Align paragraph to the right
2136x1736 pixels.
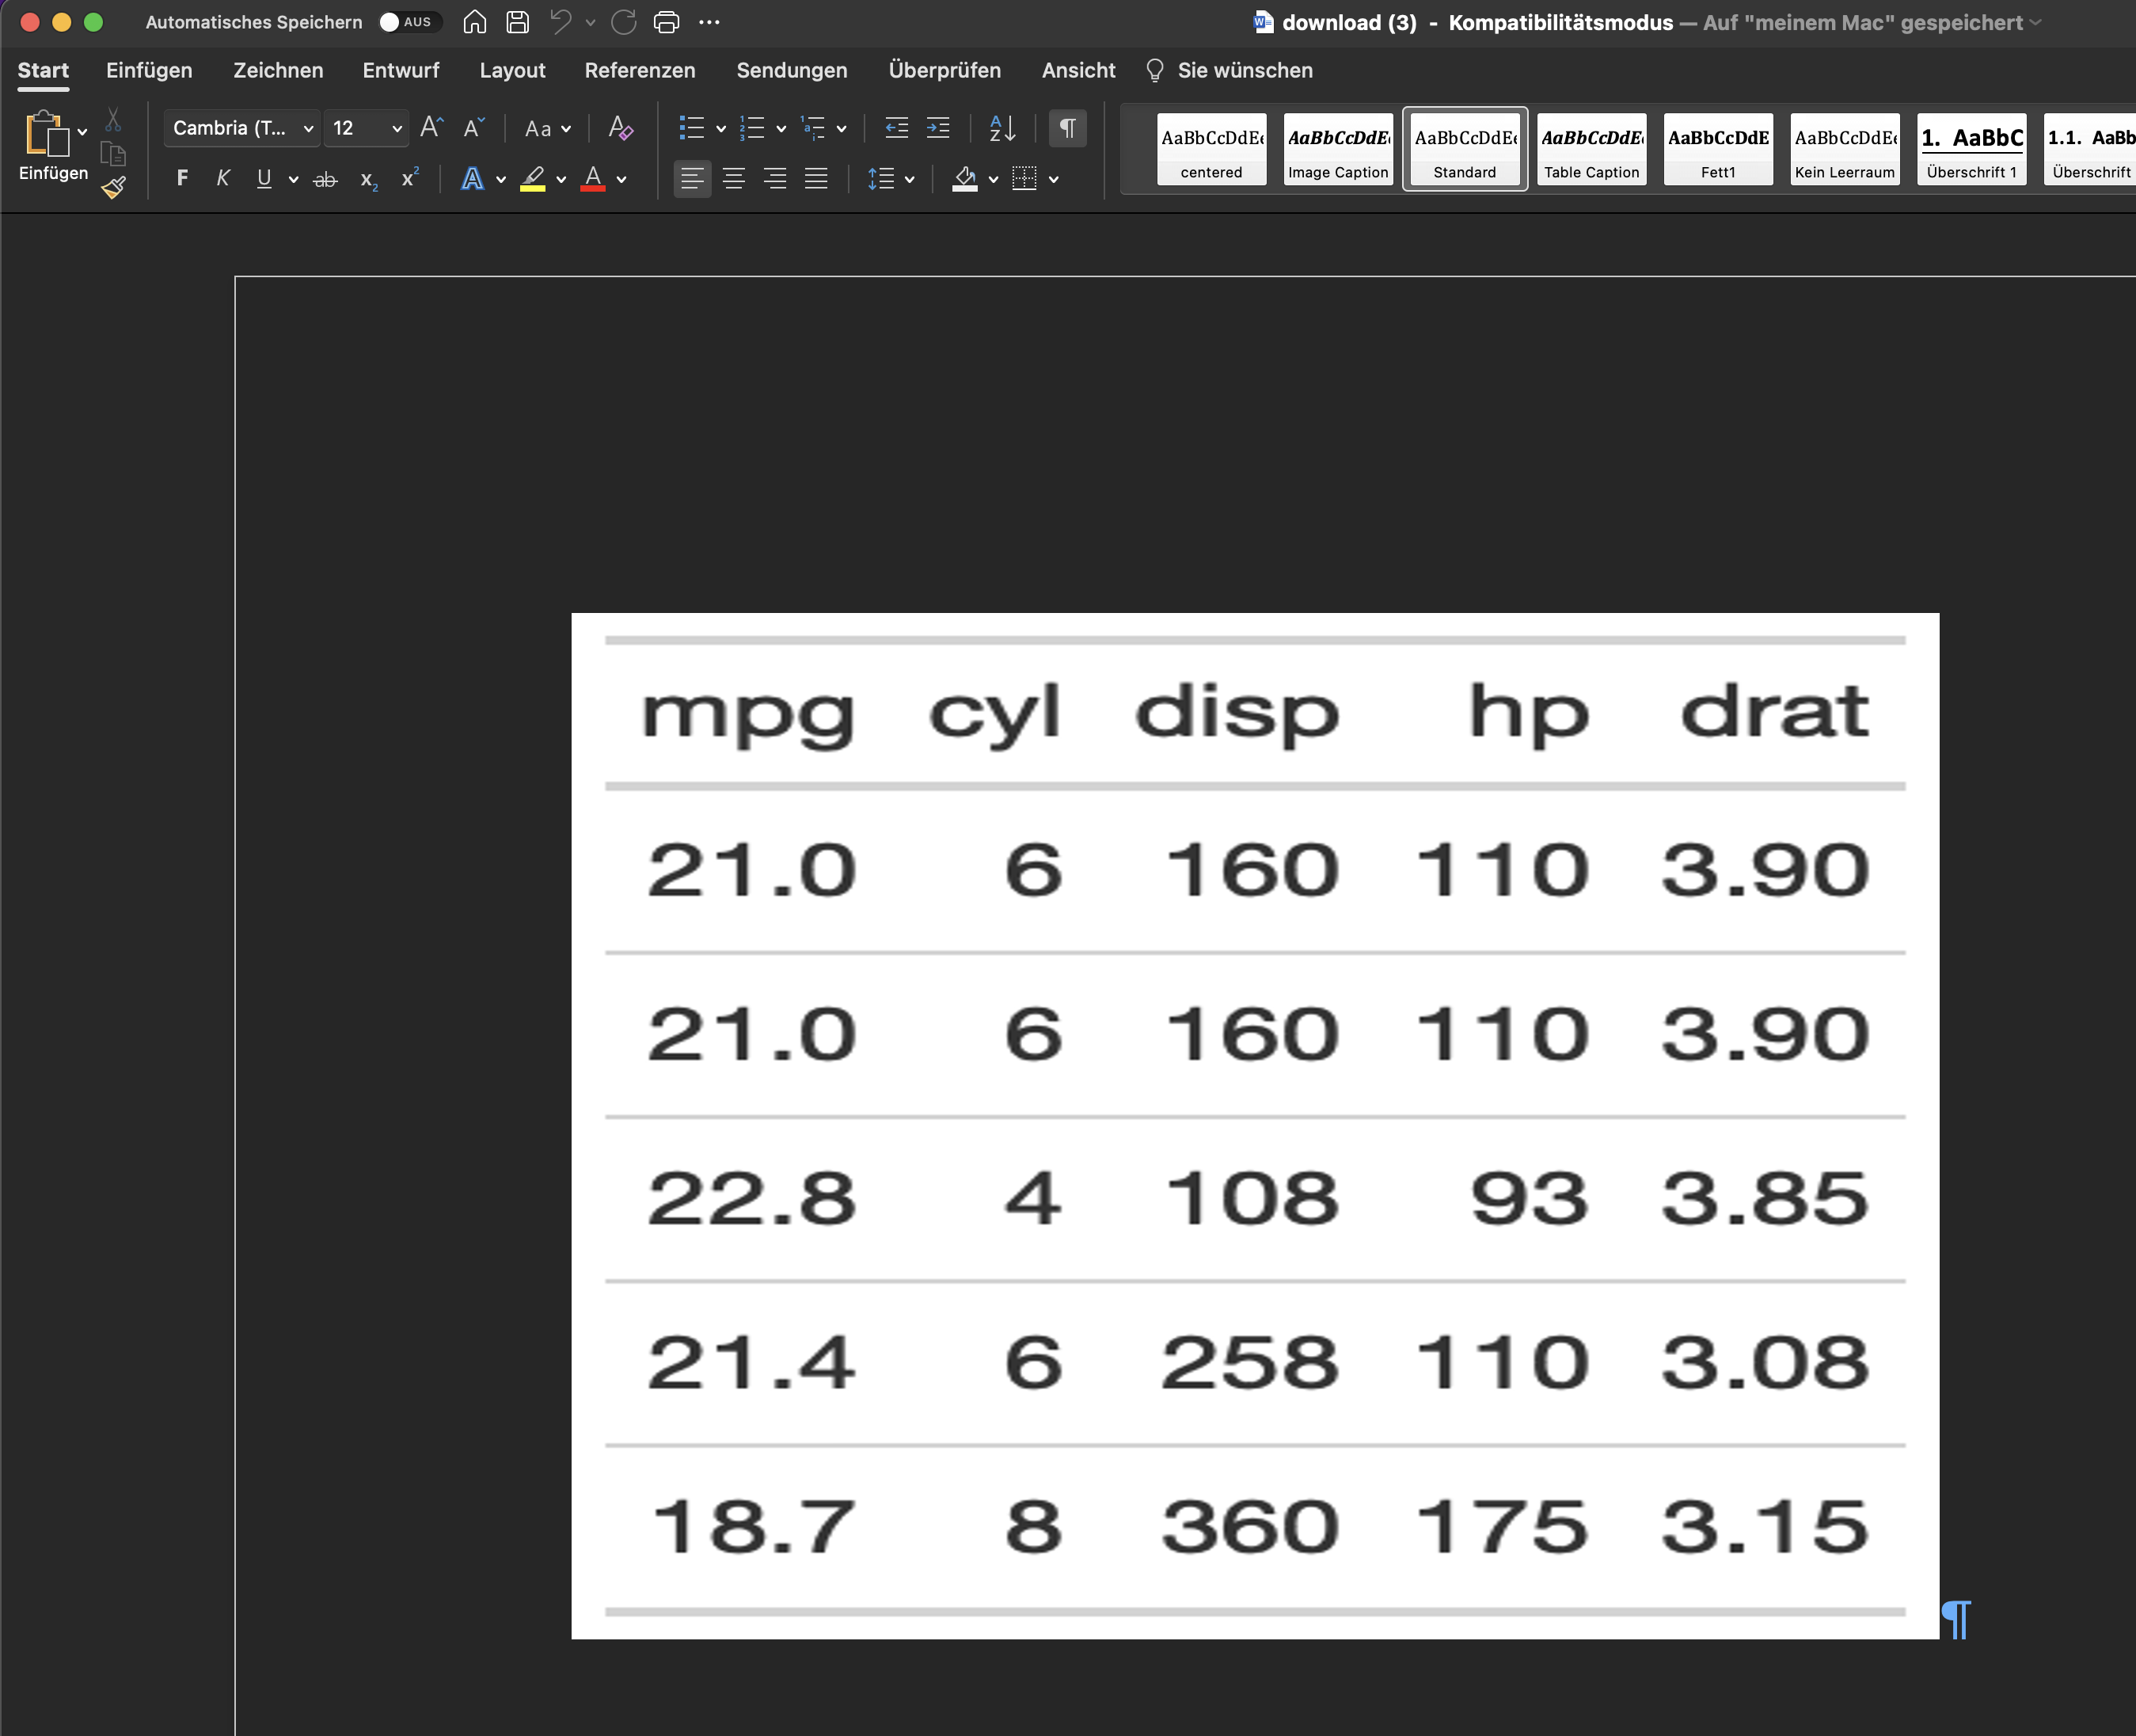point(774,179)
